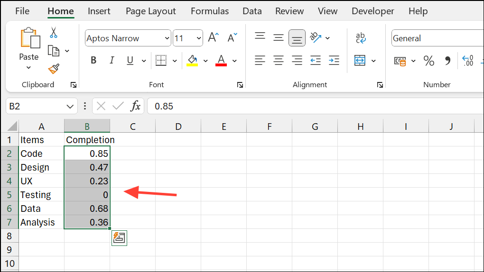Viewport: 484px width, 272px height.
Task: Expand the font size dropdown
Action: click(198, 38)
